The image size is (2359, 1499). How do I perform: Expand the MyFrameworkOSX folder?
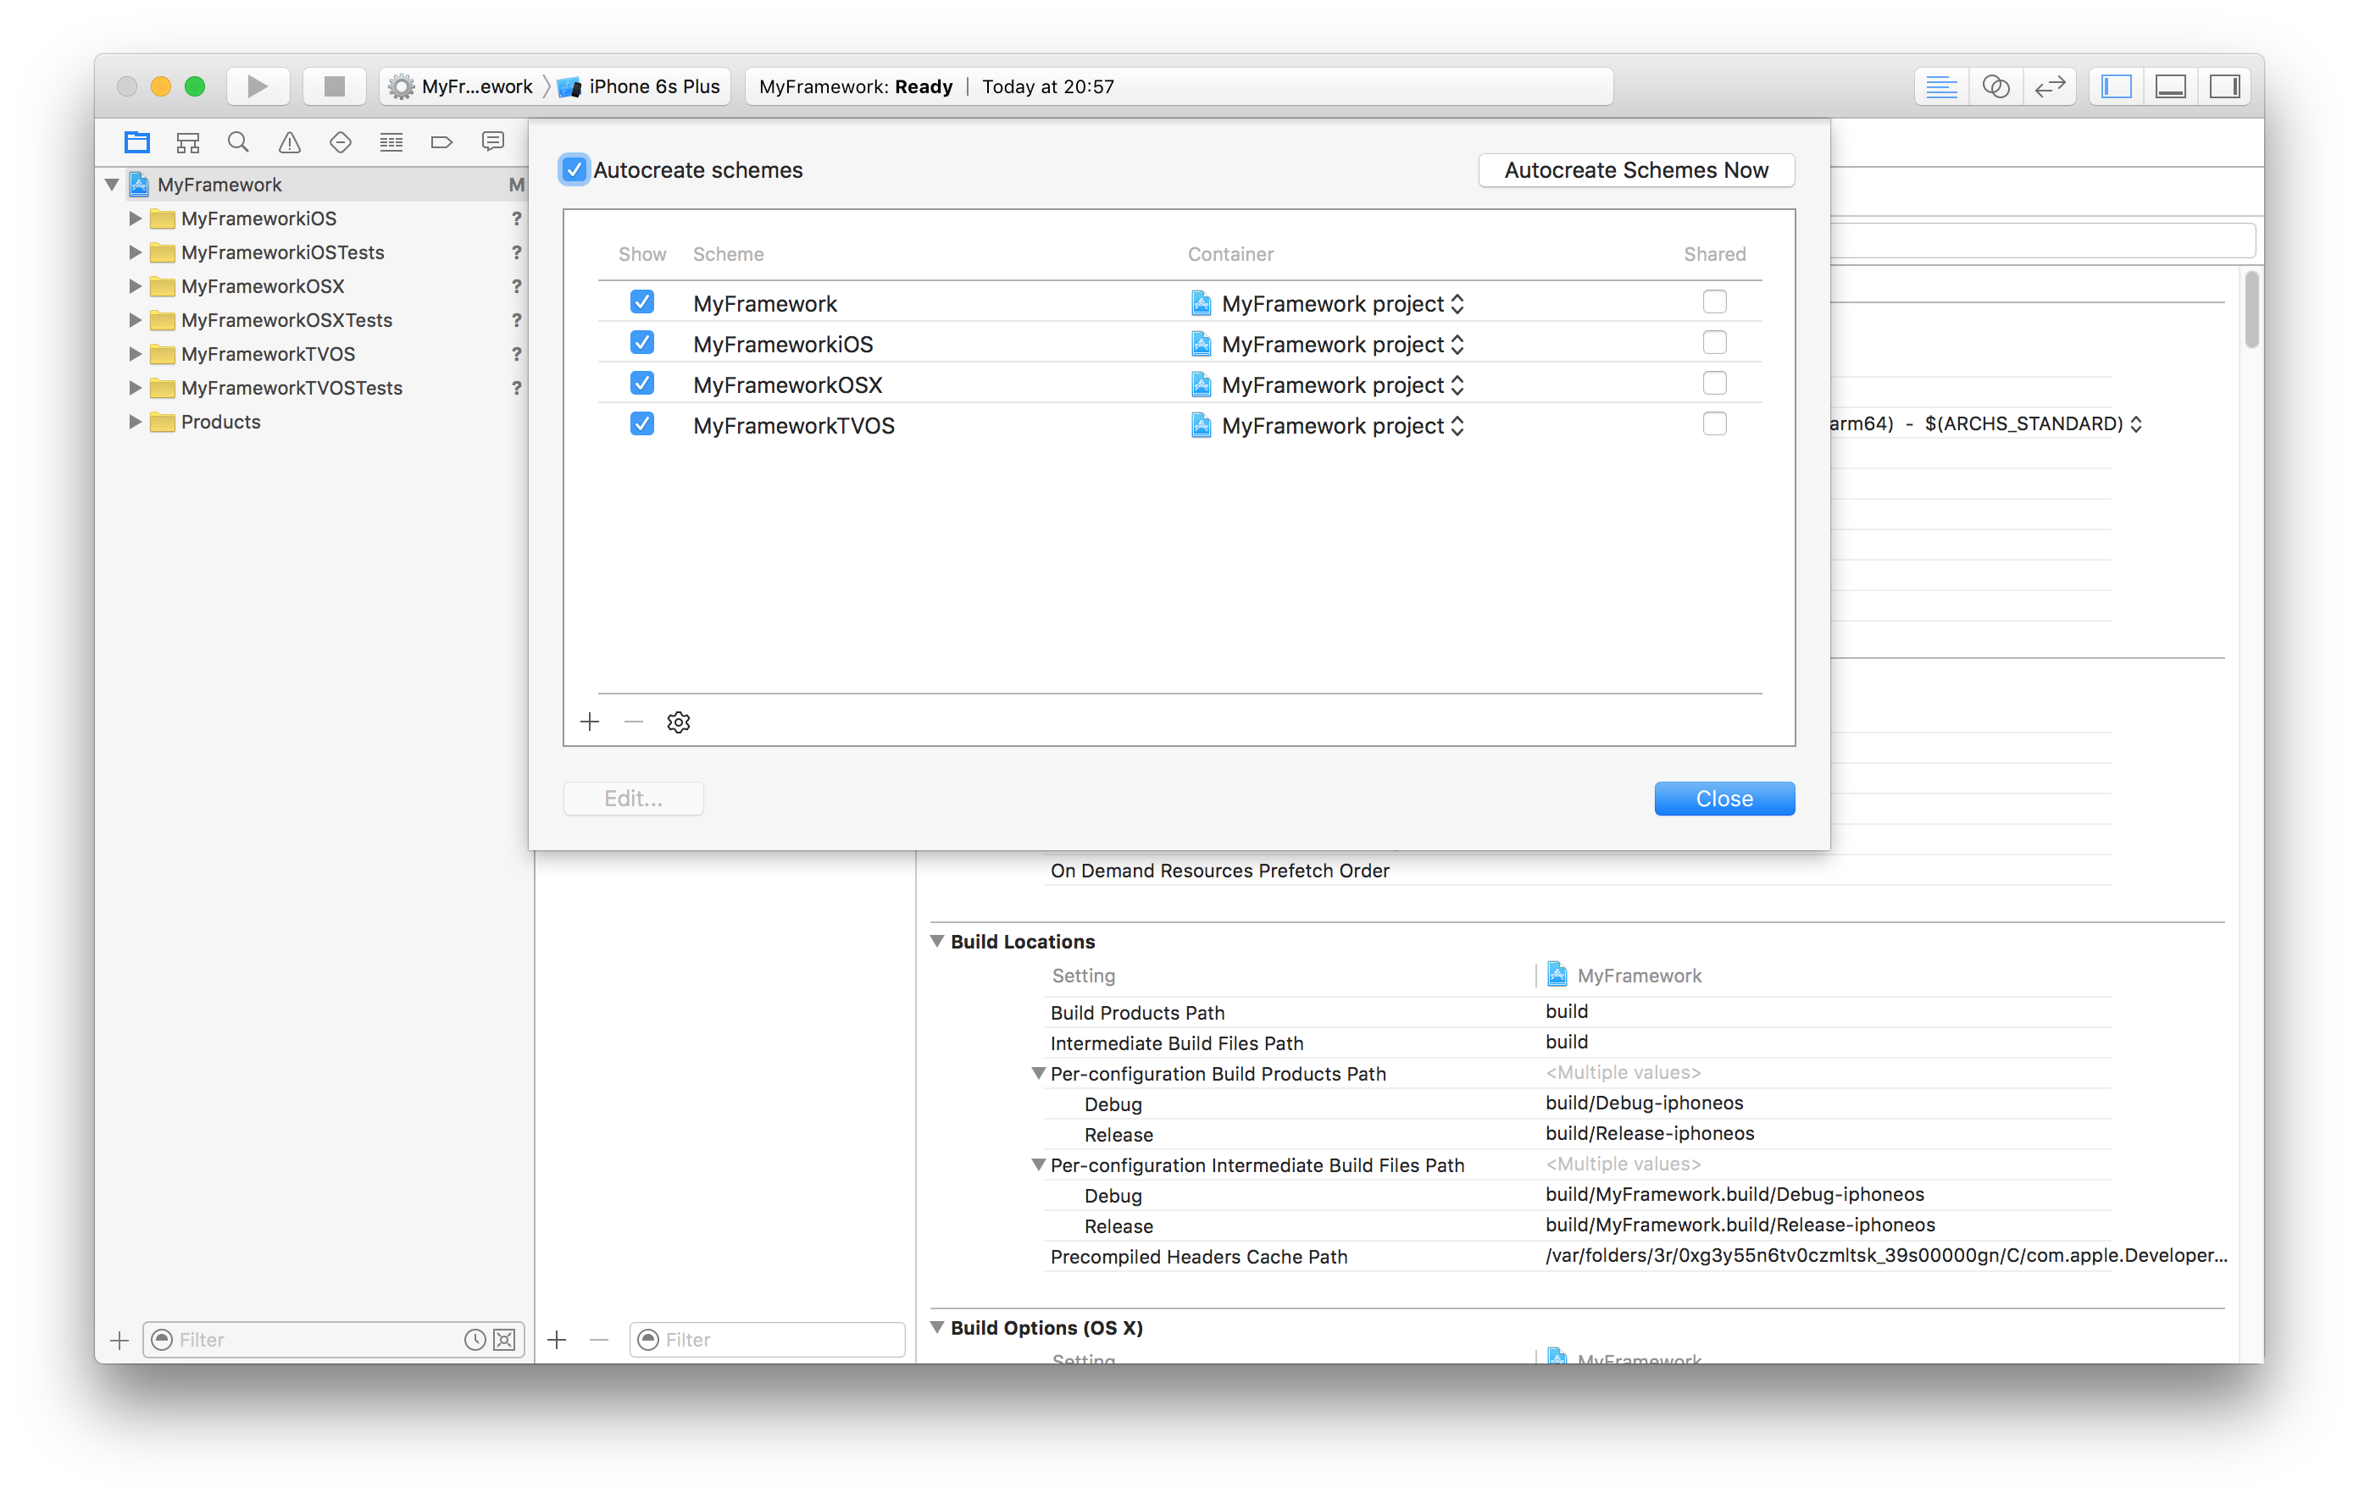coord(136,286)
